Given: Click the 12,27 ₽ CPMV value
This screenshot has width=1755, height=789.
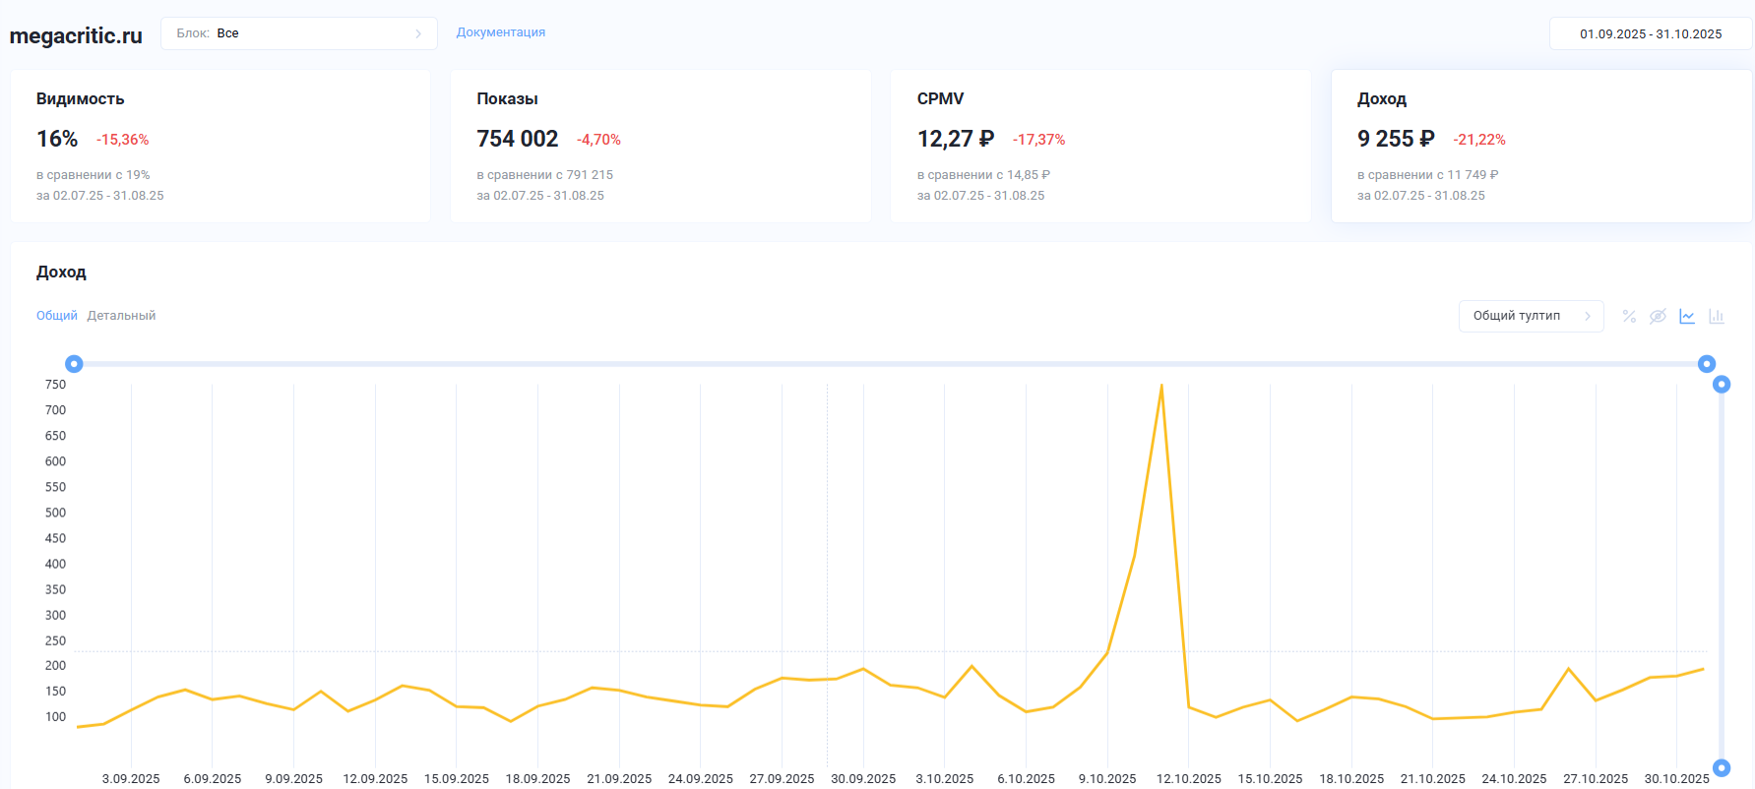Looking at the screenshot, I should coord(956,140).
